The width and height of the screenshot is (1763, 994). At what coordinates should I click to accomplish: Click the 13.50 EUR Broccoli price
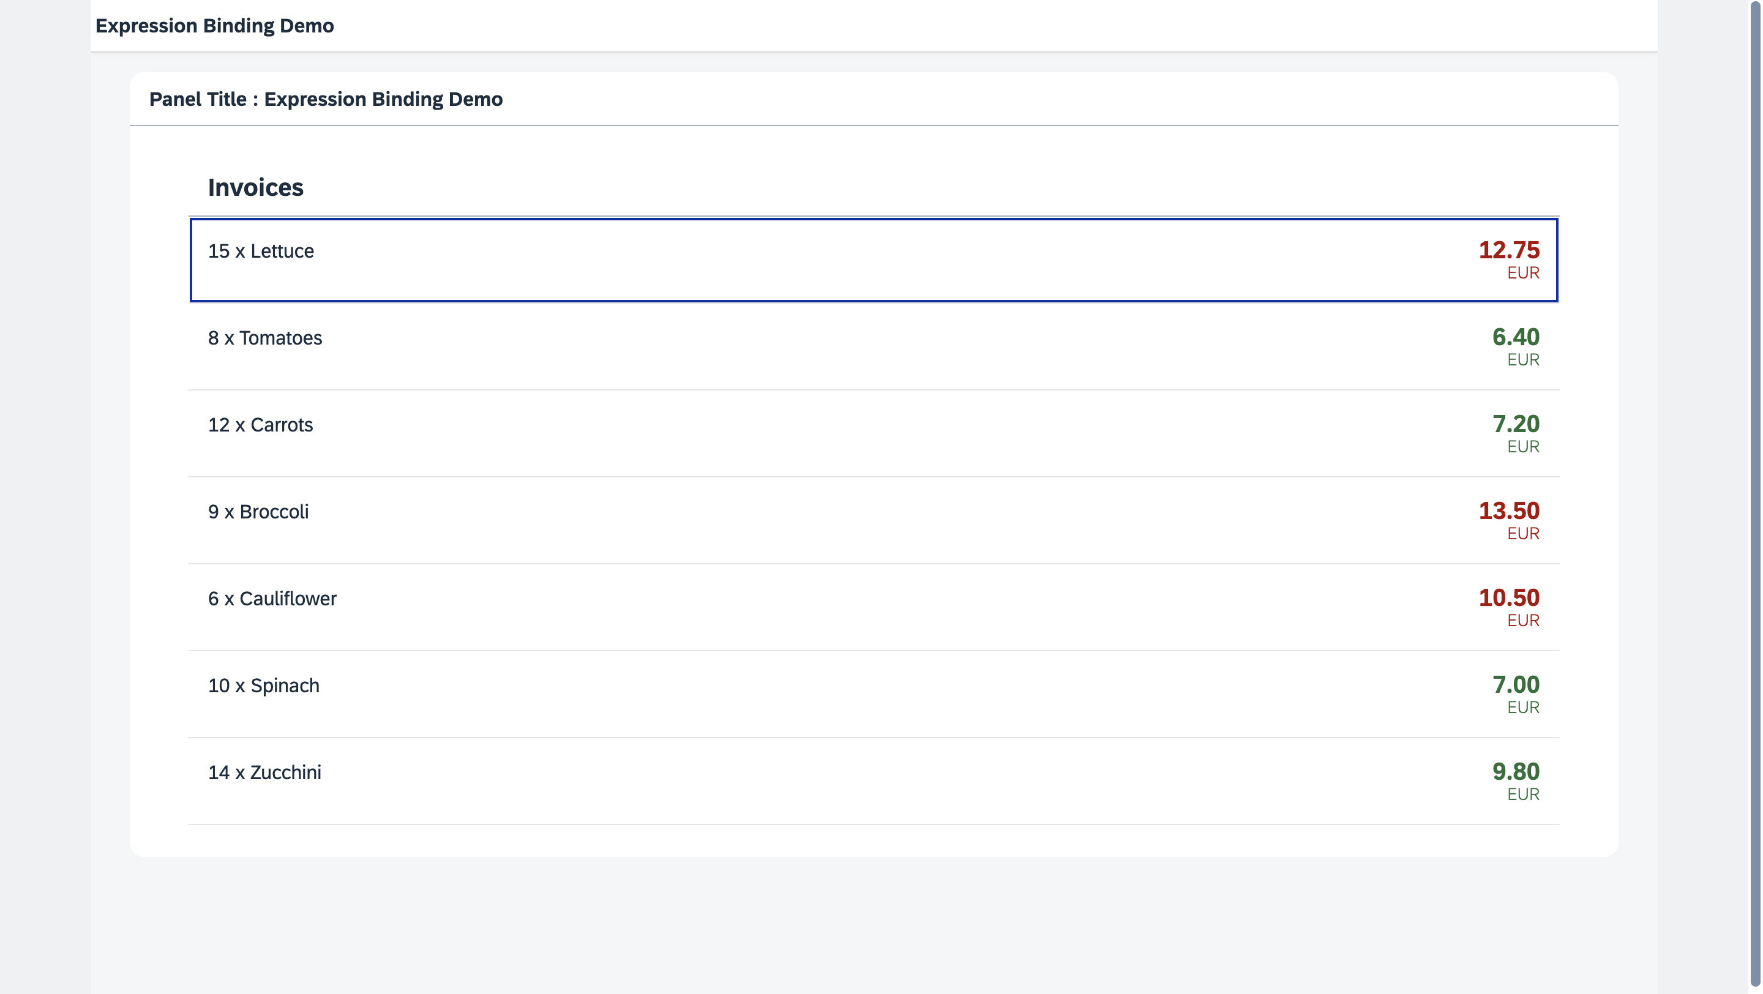coord(1508,511)
